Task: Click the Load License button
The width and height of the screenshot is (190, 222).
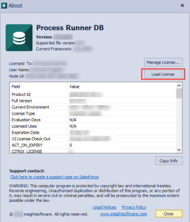Action: click(x=163, y=74)
